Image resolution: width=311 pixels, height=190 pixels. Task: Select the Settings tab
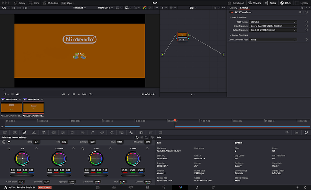click(x=244, y=8)
